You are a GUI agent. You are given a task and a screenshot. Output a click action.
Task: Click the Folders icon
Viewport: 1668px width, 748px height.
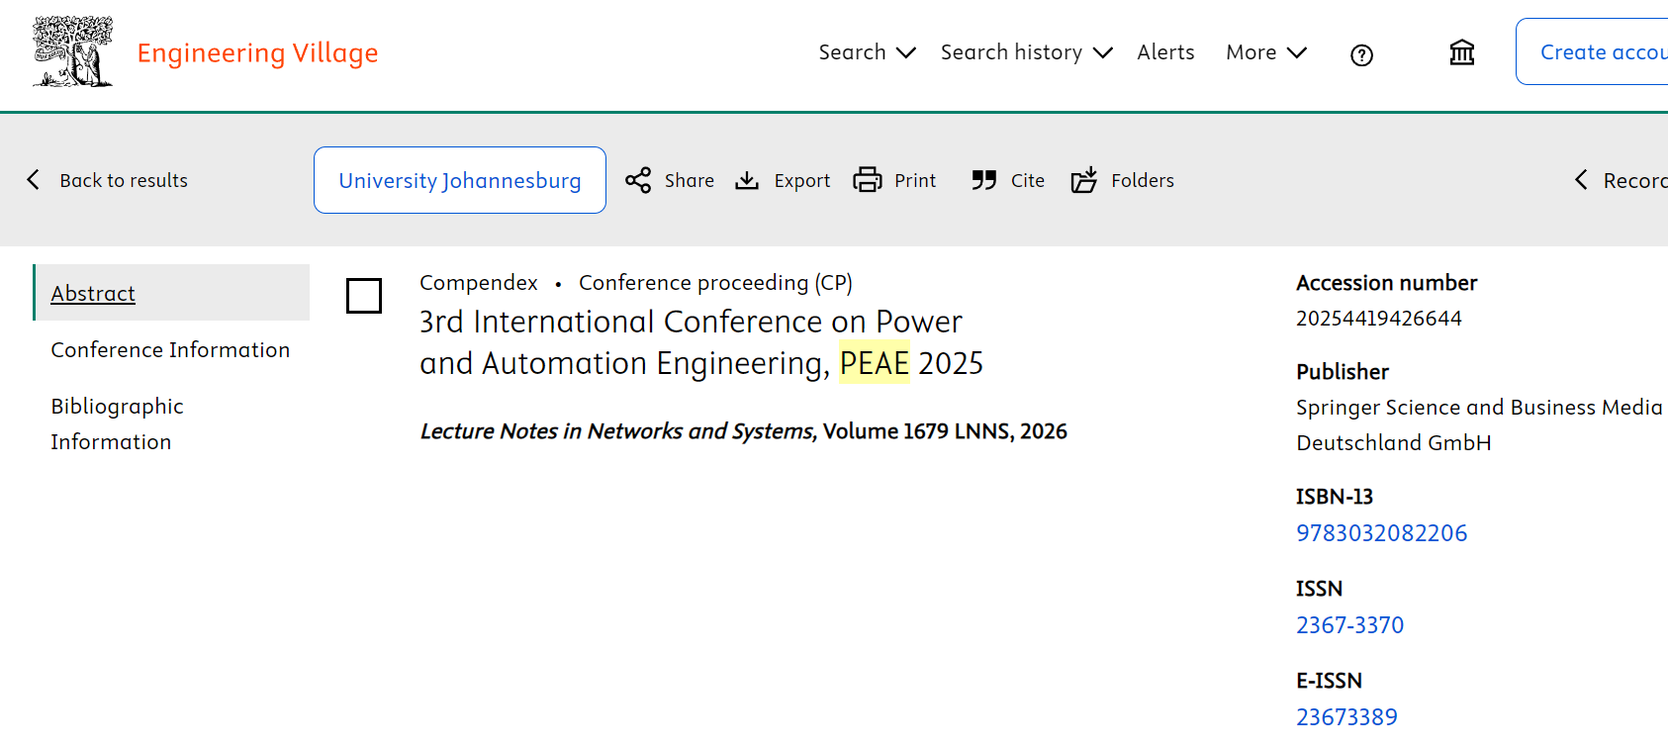(x=1084, y=180)
